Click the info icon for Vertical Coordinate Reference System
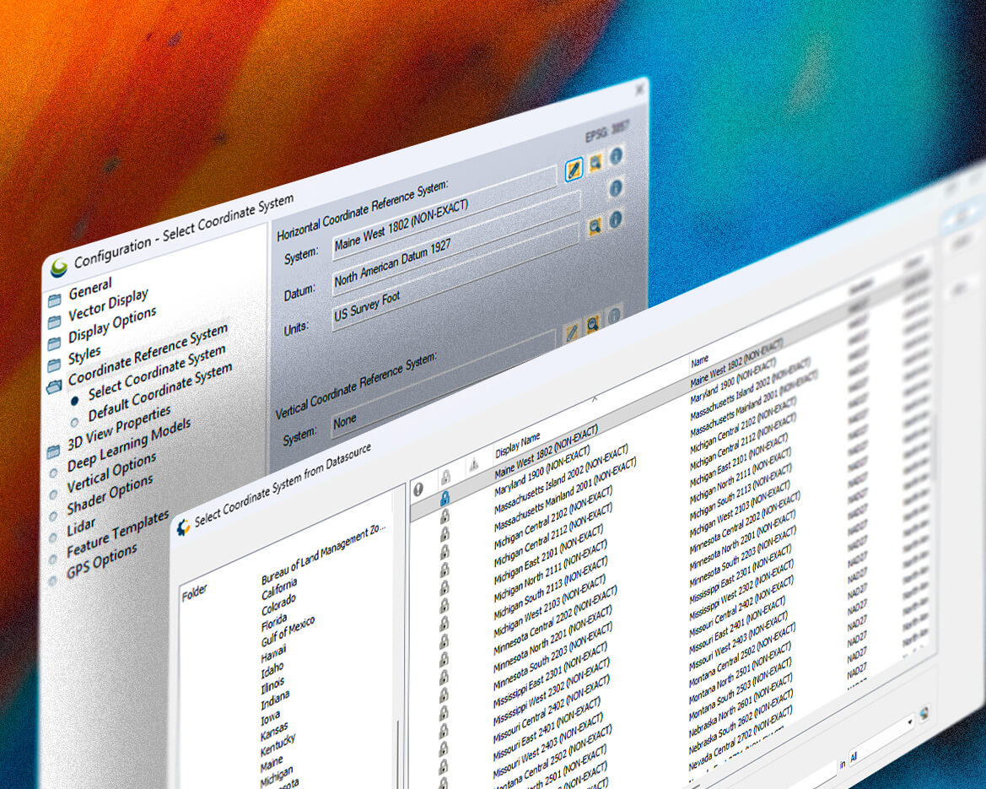This screenshot has height=789, width=986. coord(614,316)
